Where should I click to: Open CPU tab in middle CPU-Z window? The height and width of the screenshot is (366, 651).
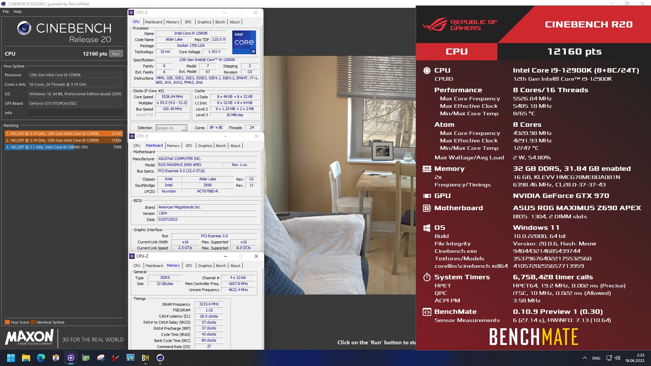pos(137,146)
